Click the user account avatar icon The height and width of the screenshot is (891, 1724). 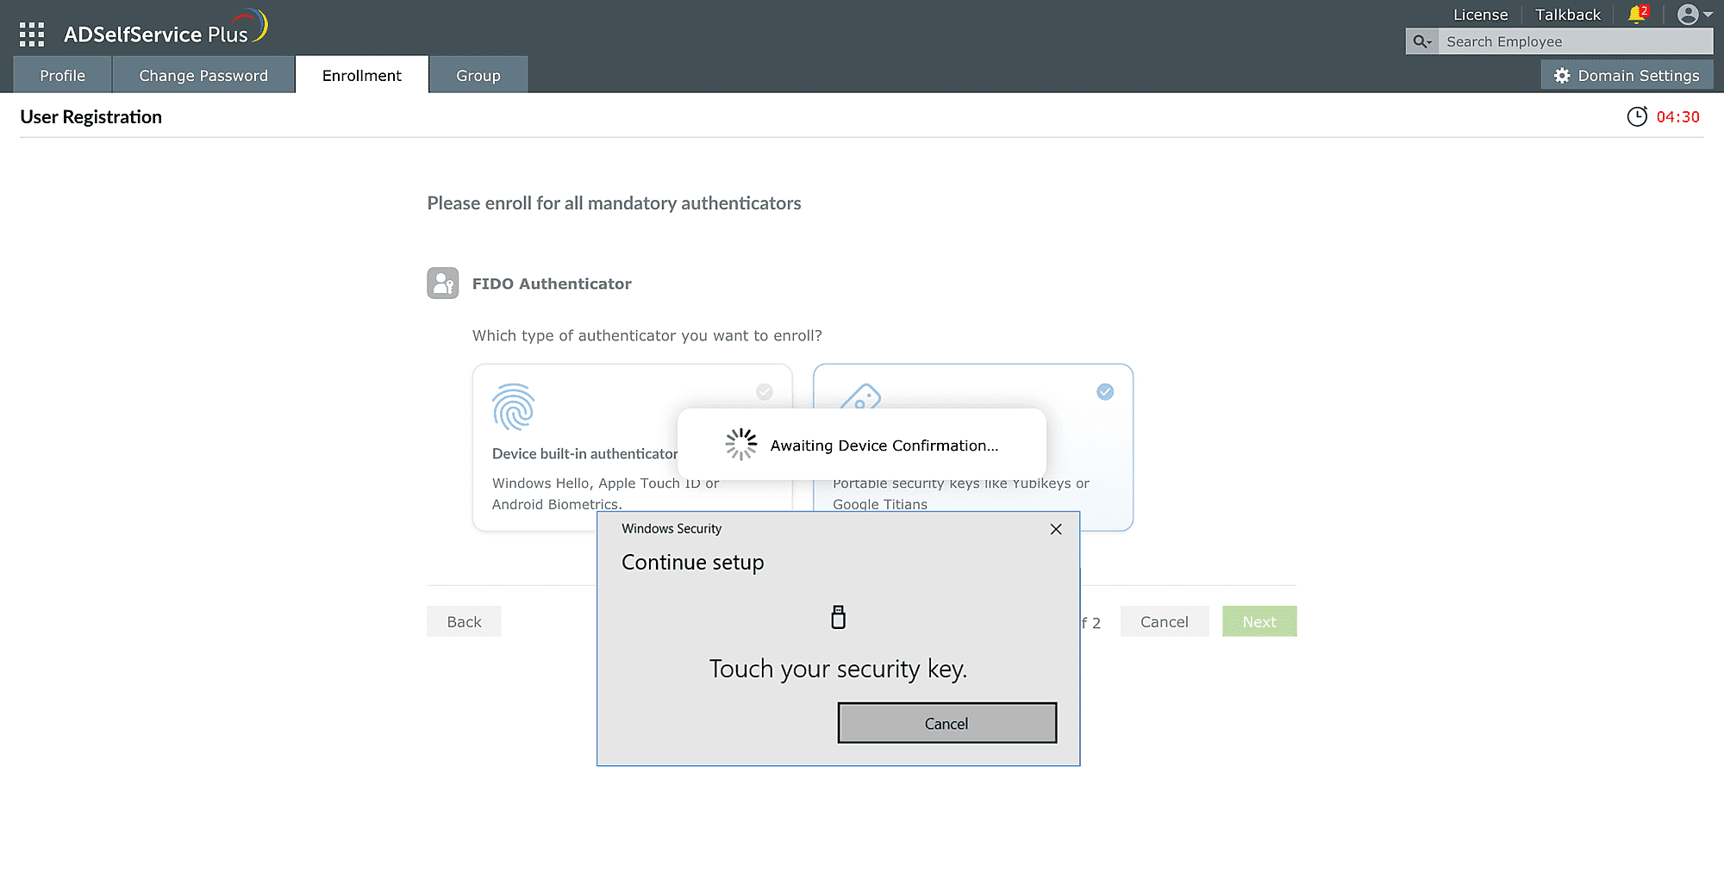click(x=1687, y=13)
